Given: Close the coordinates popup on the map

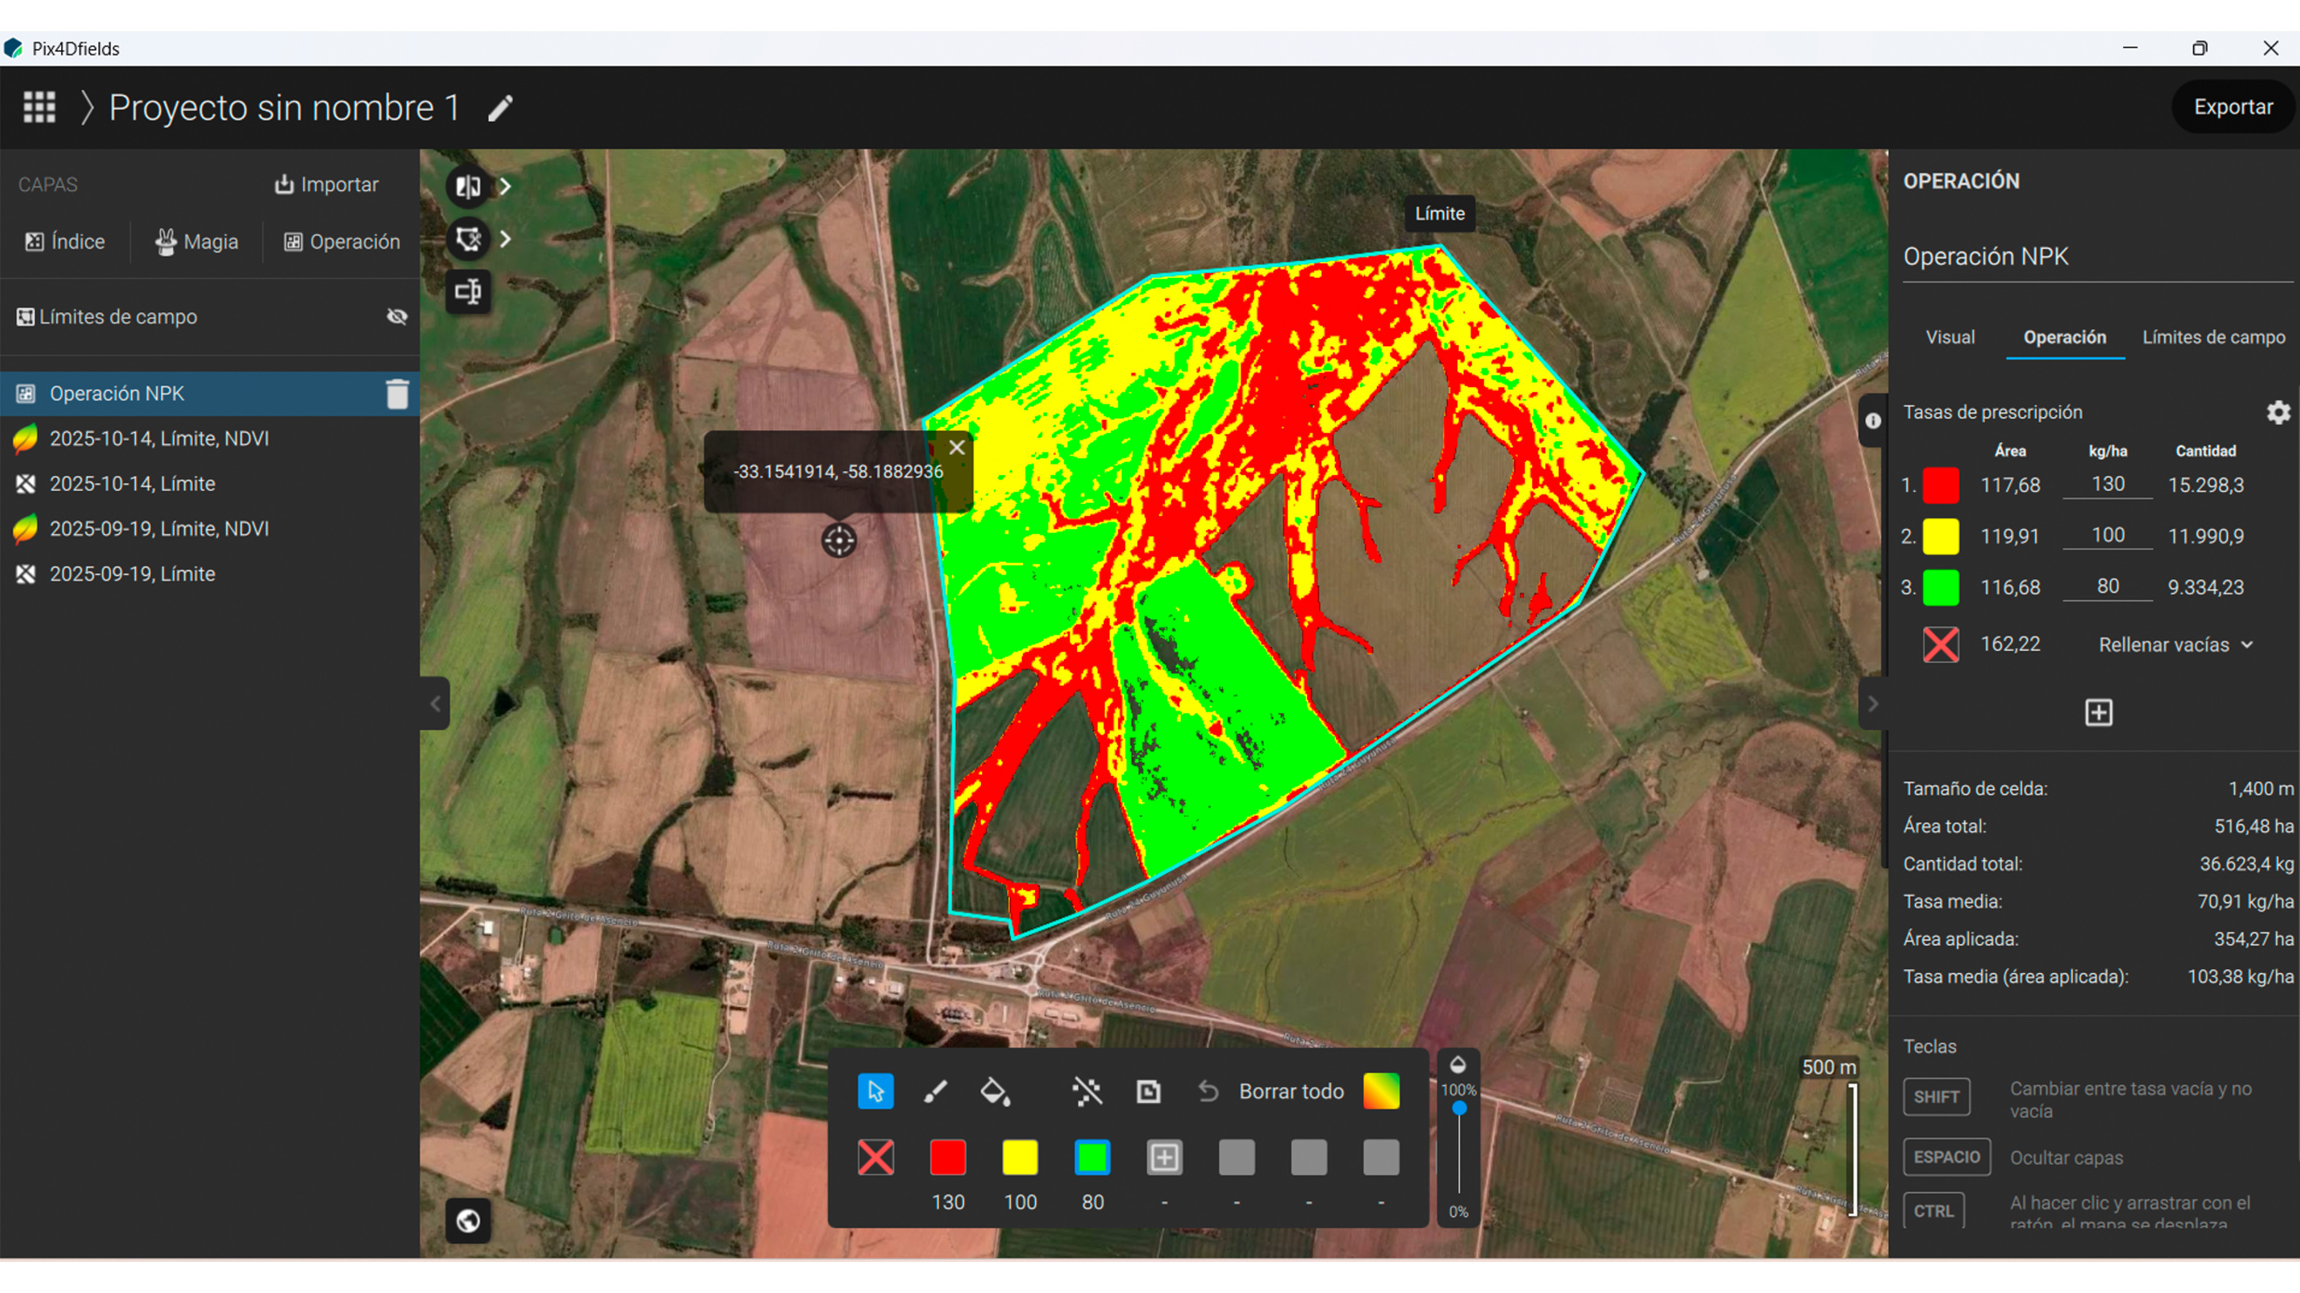Looking at the screenshot, I should pyautogui.click(x=956, y=447).
